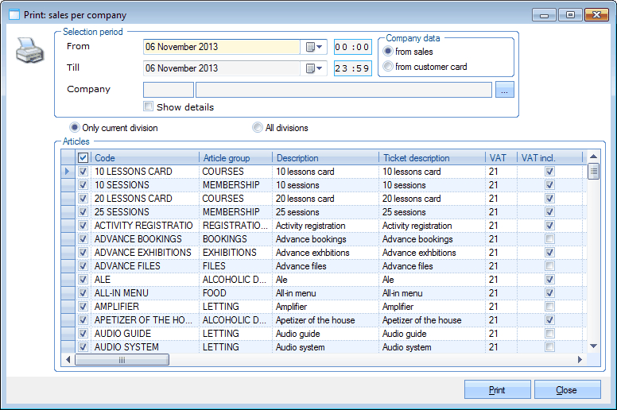This screenshot has width=617, height=410.
Task: Select the All divisions radio button
Action: 258,127
